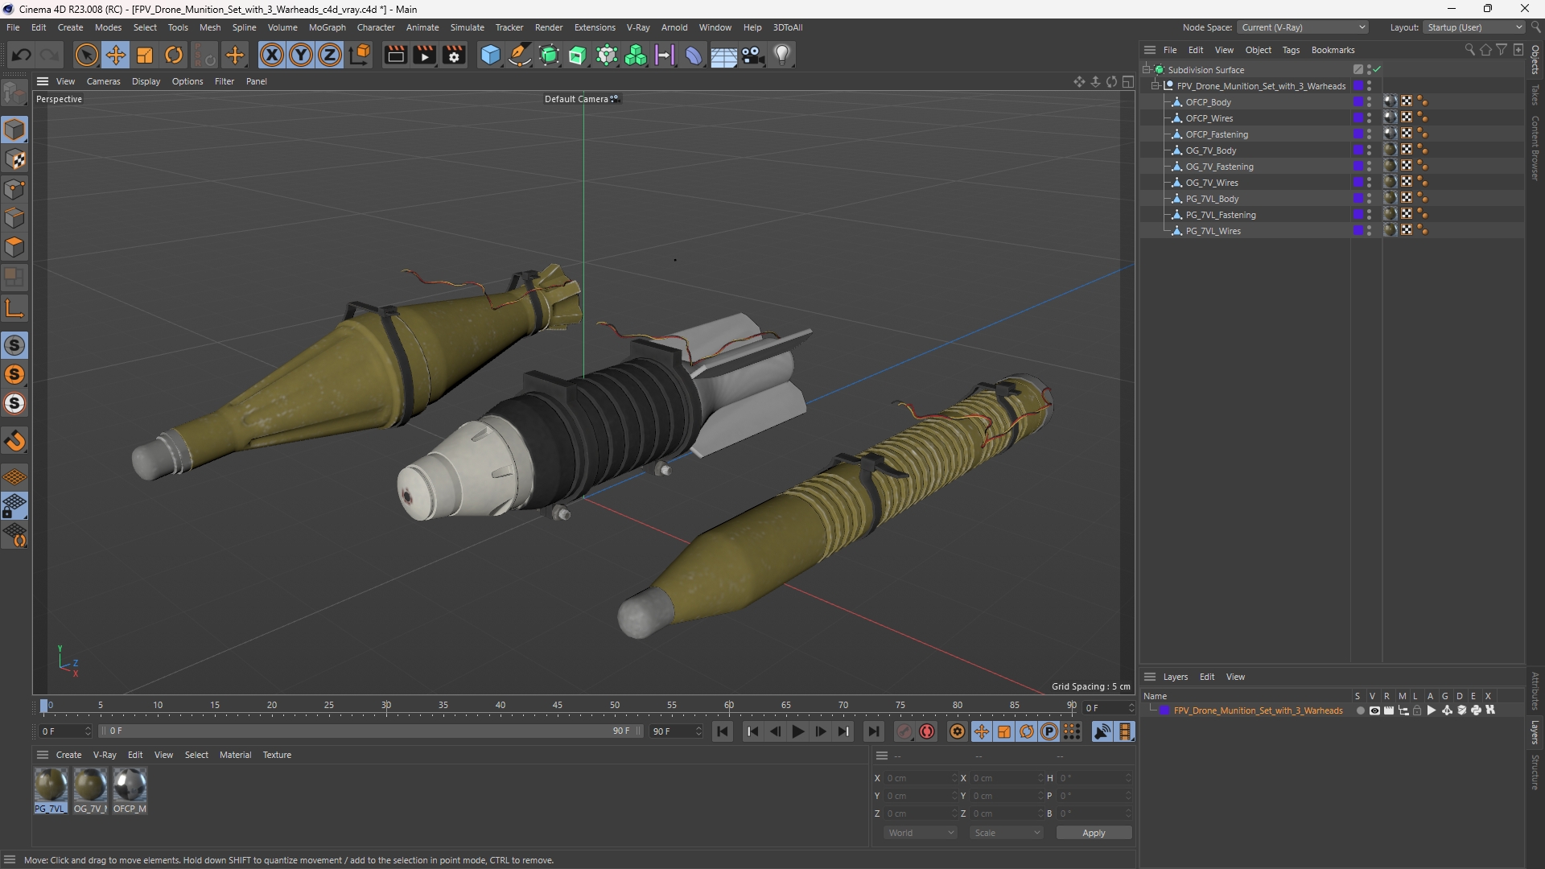The height and width of the screenshot is (869, 1545).
Task: Activate the Scale tool
Action: [145, 55]
